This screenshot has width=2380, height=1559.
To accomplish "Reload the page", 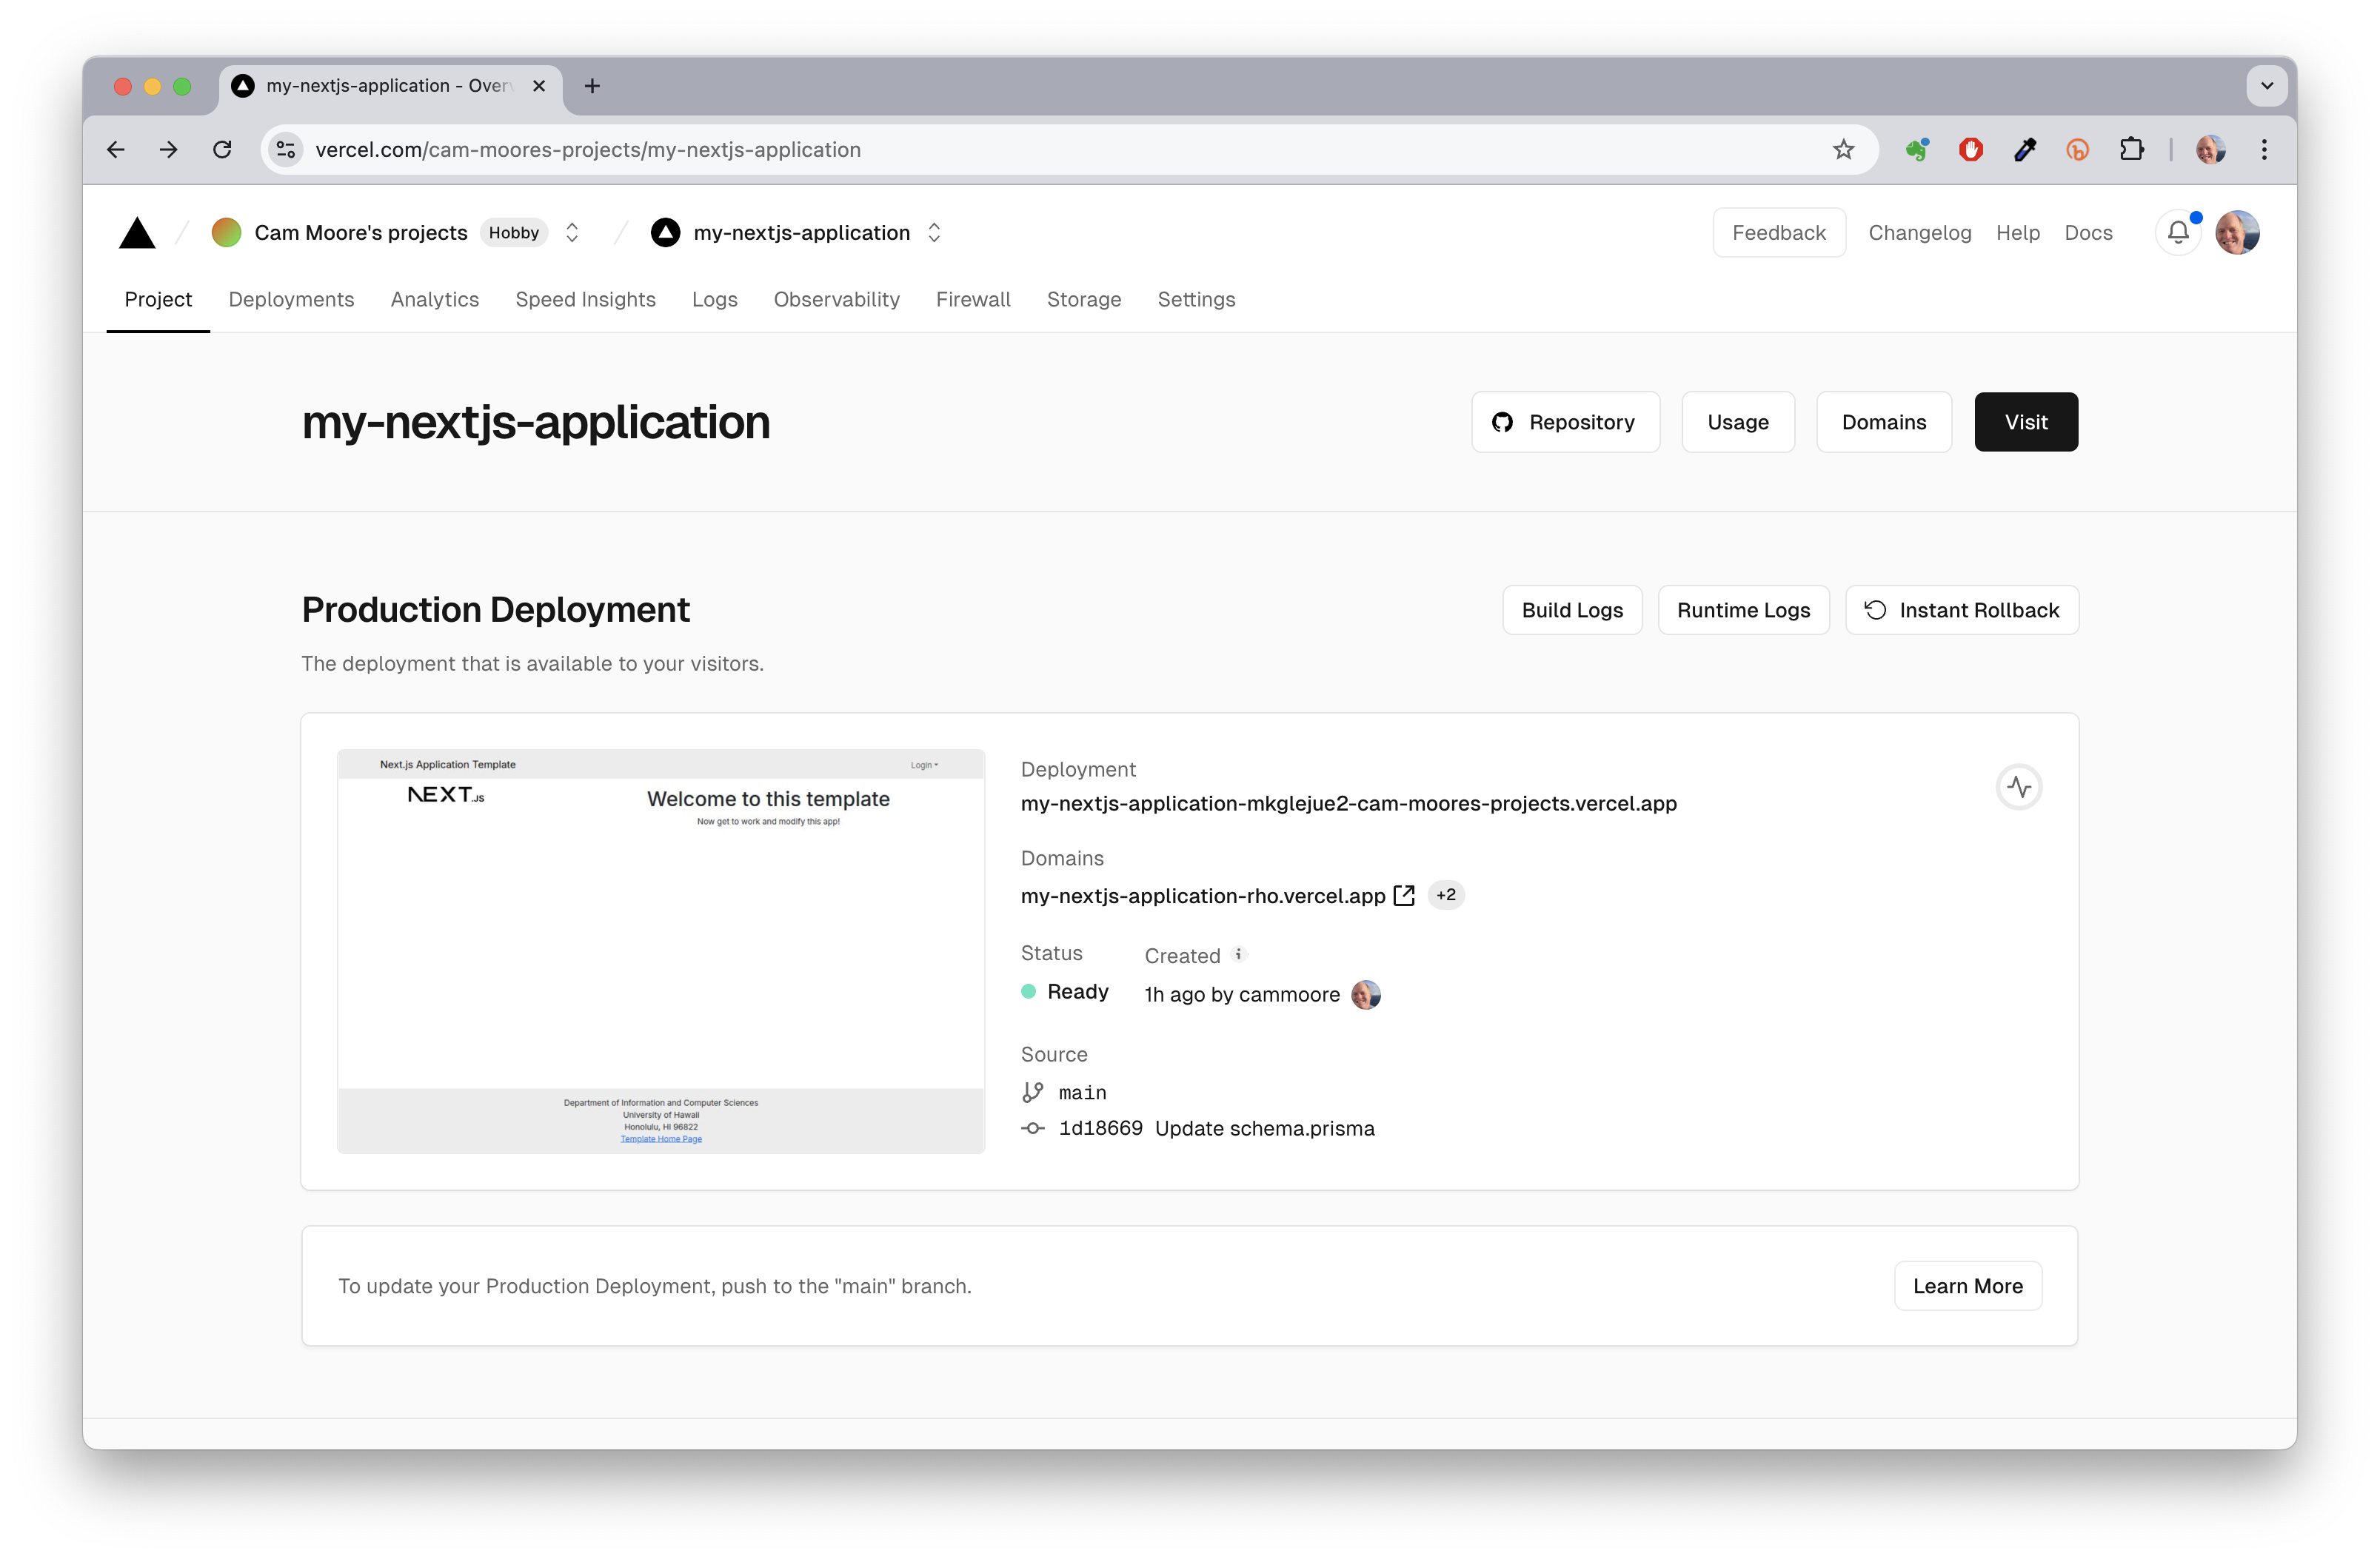I will pyautogui.click(x=222, y=150).
